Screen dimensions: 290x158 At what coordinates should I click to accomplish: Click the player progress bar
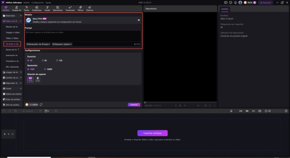tap(180, 102)
